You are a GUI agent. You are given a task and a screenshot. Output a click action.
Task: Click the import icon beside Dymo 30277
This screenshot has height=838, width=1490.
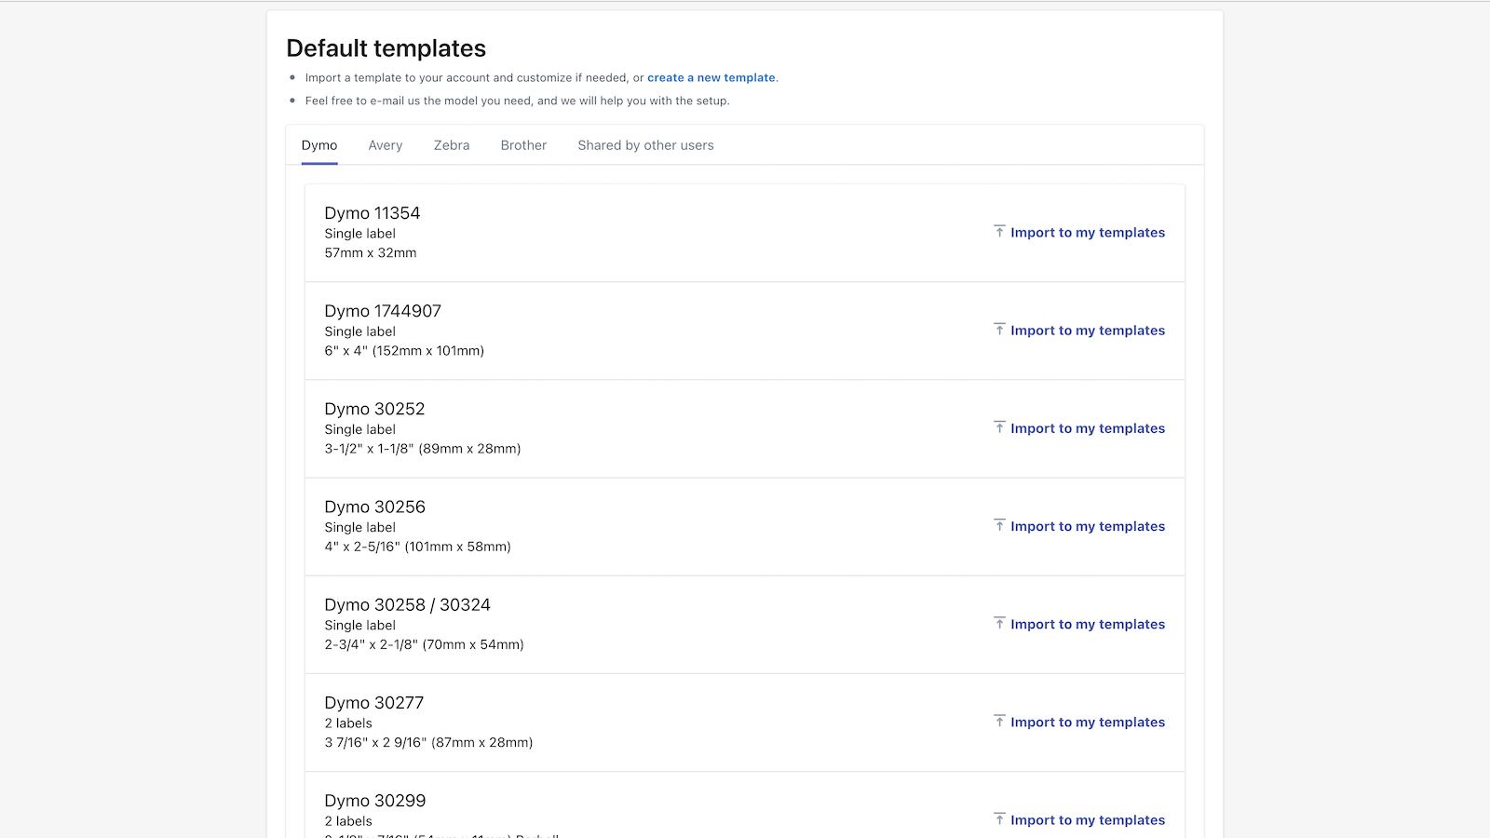coord(999,722)
